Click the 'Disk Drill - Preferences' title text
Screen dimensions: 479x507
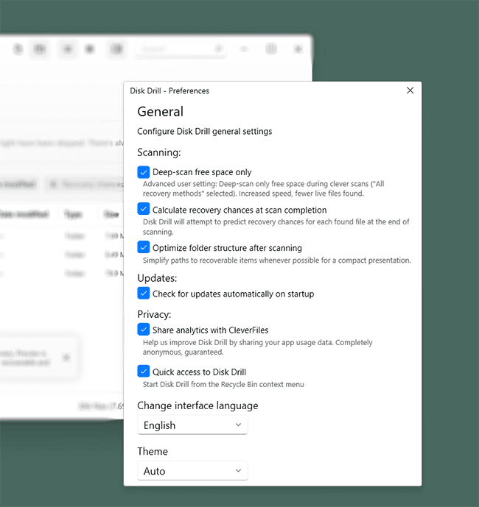[169, 91]
